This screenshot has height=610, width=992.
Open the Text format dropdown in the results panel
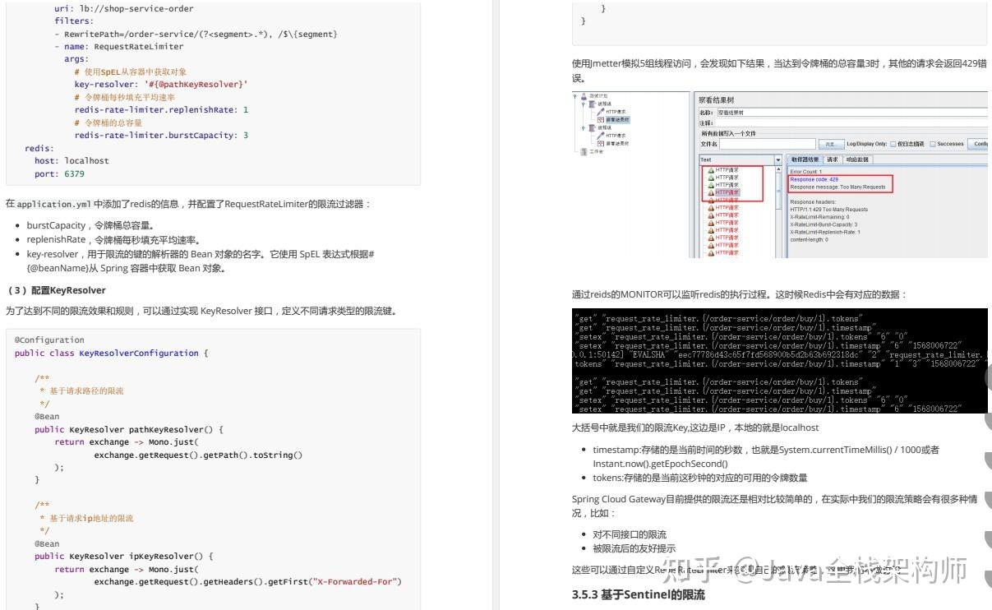(x=778, y=159)
